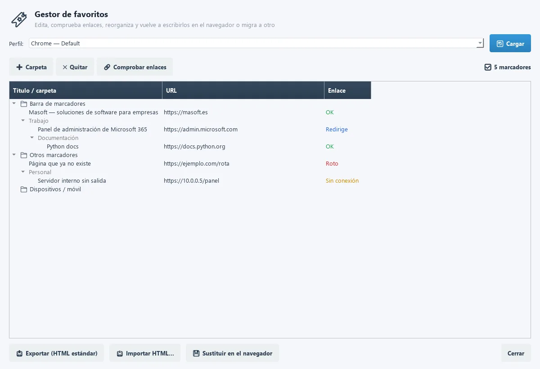Collapse the Trabajo subfolder arrow
The image size is (540, 369).
click(23, 121)
